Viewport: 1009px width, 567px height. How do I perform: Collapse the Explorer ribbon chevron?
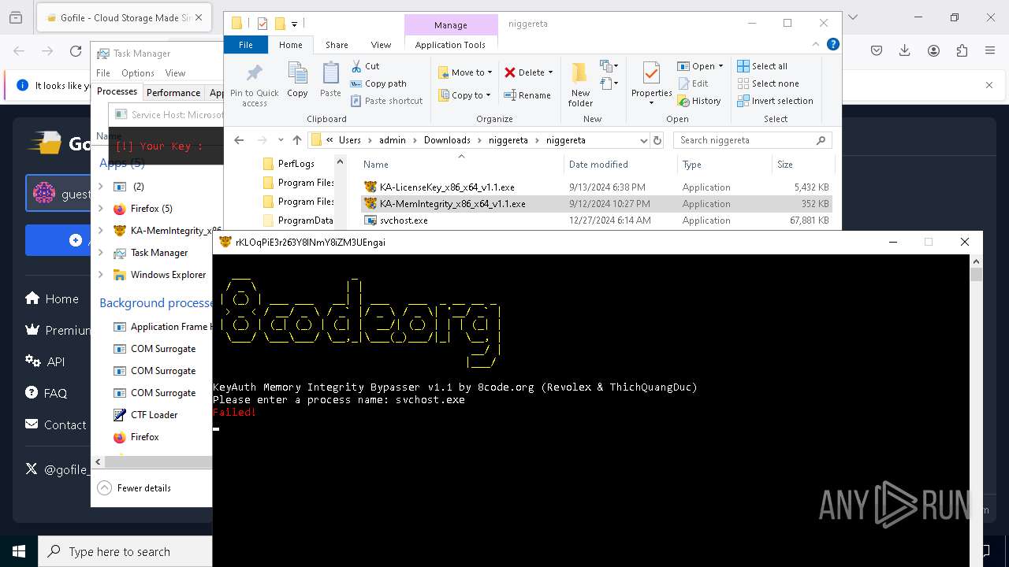[817, 45]
